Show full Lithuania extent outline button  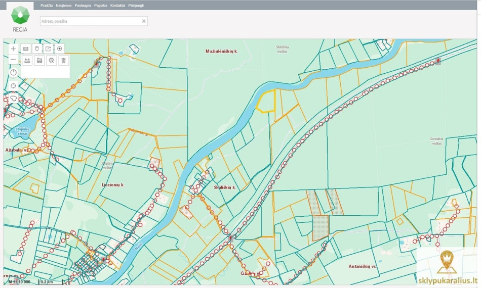[x=13, y=98]
